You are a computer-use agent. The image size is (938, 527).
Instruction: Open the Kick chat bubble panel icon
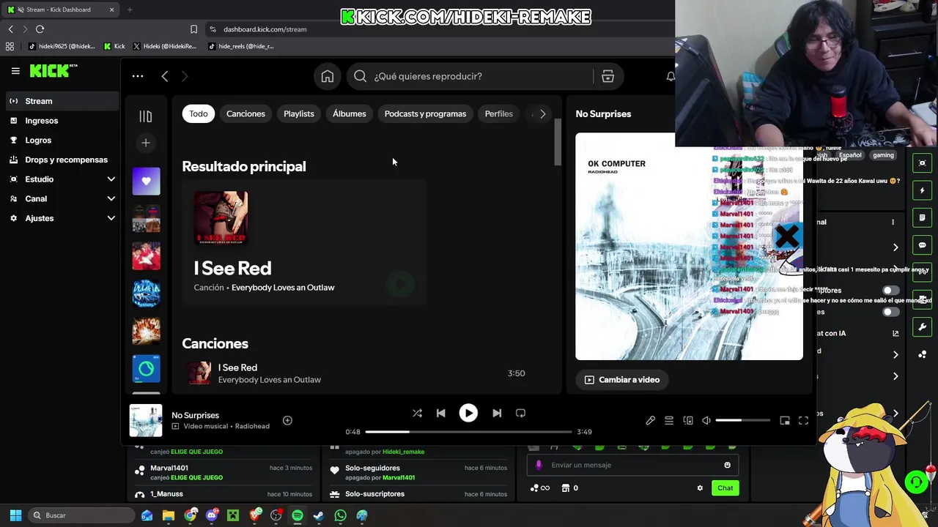coord(923,245)
